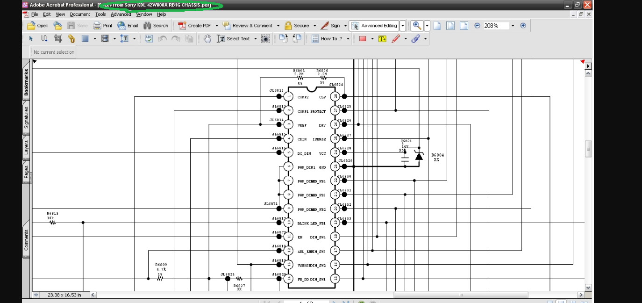This screenshot has width=642, height=303.
Task: Select the Zoom In magnifier tool
Action: pos(416,26)
